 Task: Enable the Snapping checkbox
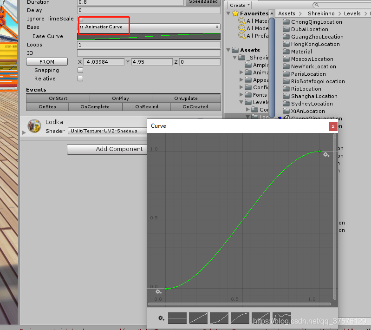pyautogui.click(x=80, y=70)
